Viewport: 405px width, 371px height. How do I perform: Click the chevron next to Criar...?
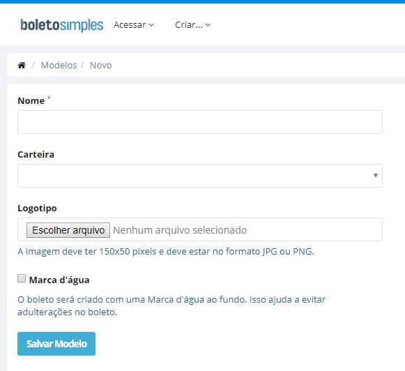click(x=208, y=25)
